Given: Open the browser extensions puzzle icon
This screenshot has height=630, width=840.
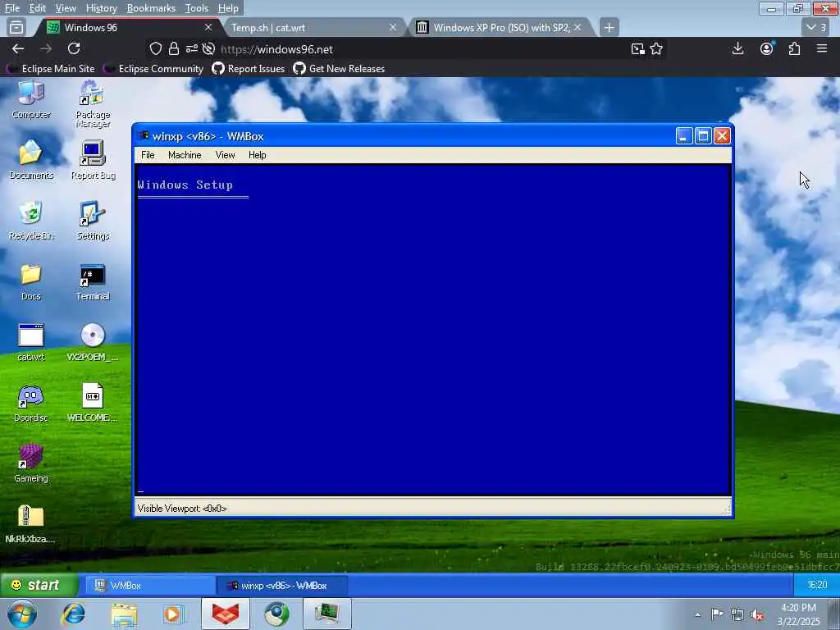Looking at the screenshot, I should click(794, 48).
